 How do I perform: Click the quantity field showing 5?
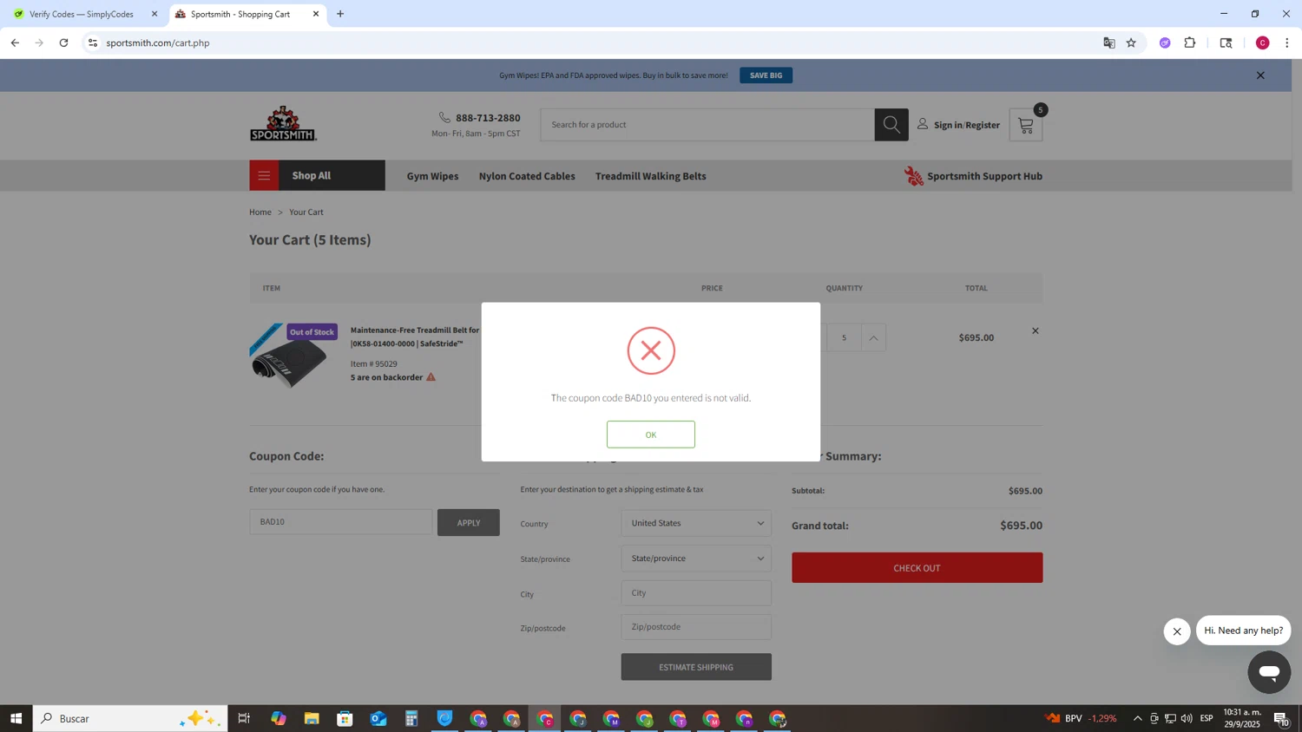(x=843, y=337)
